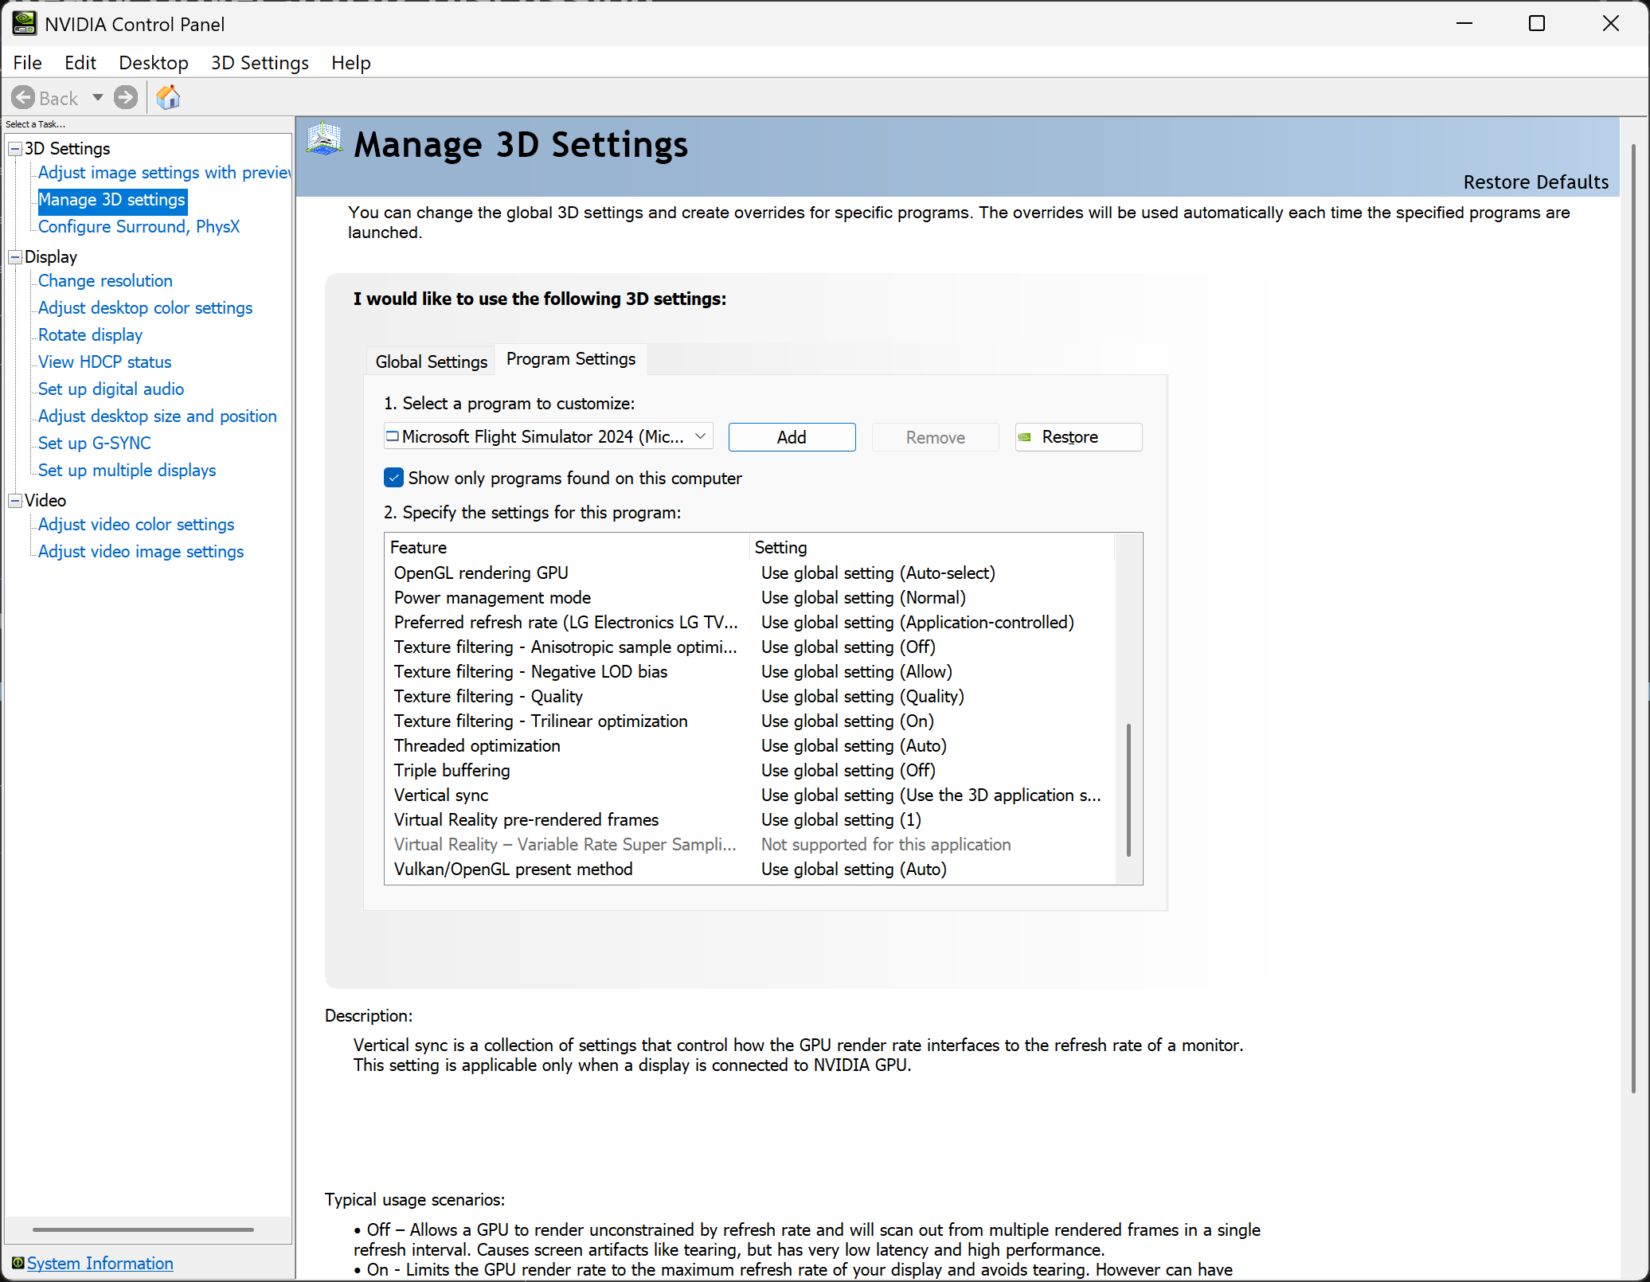Open Adjust video image settings
Image resolution: width=1650 pixels, height=1282 pixels.
coord(141,552)
